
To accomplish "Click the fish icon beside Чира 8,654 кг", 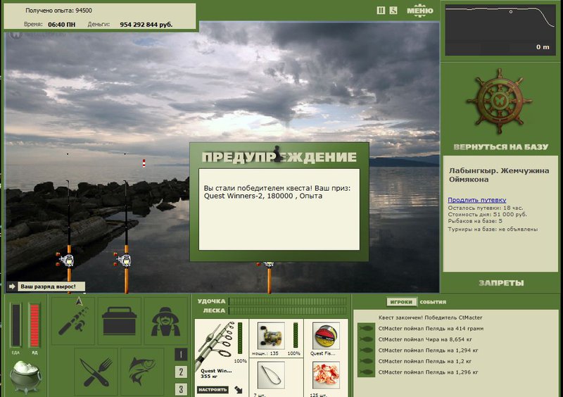I will [366, 339].
